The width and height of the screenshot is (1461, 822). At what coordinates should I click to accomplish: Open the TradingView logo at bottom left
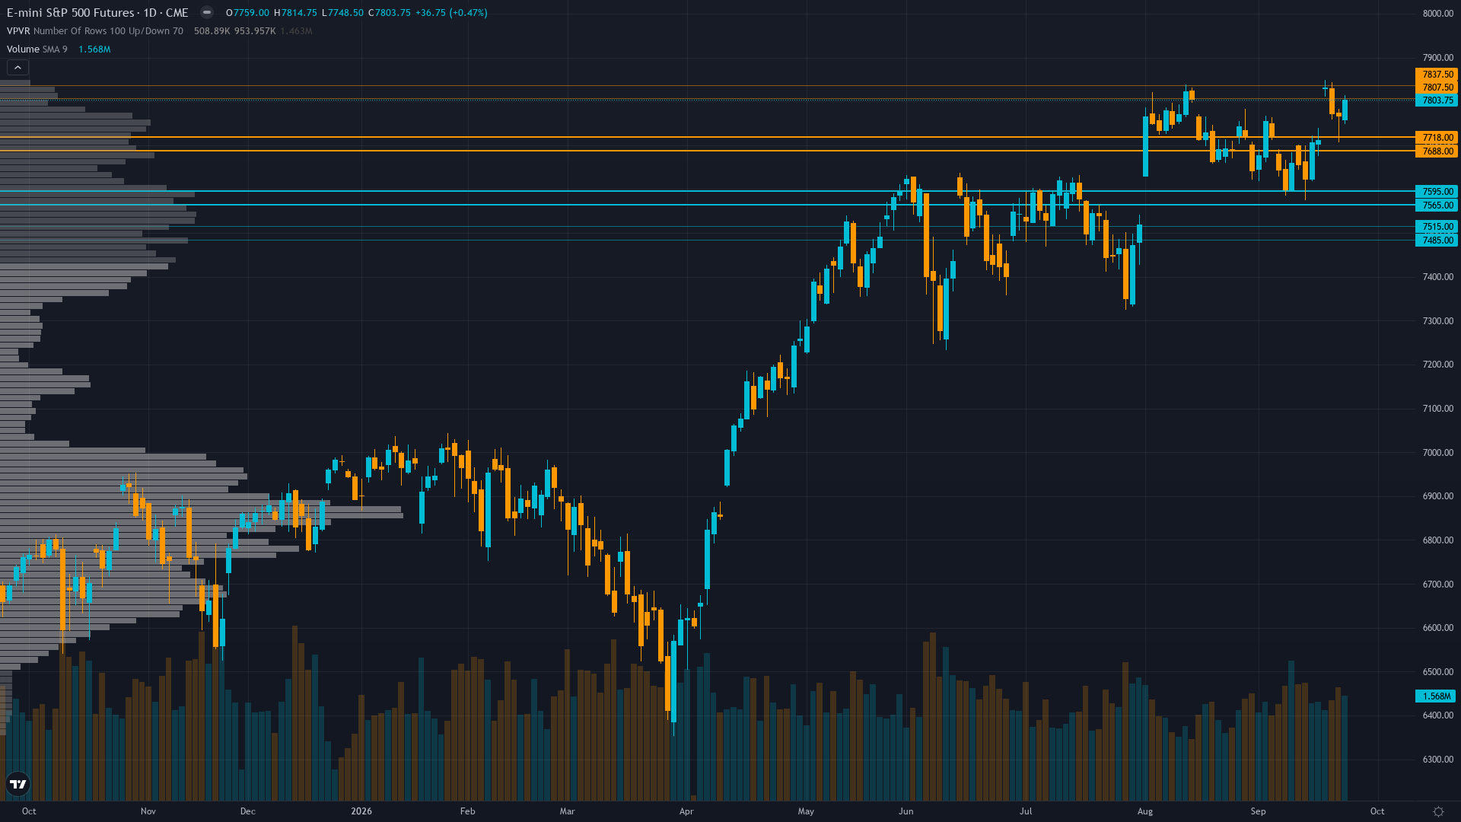pyautogui.click(x=18, y=784)
